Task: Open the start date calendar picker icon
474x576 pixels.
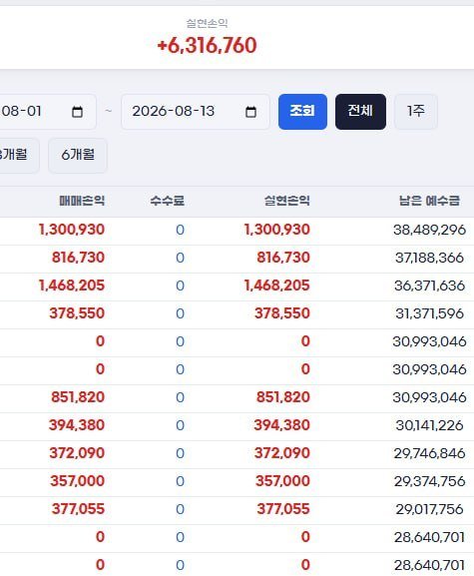Action: tap(77, 112)
